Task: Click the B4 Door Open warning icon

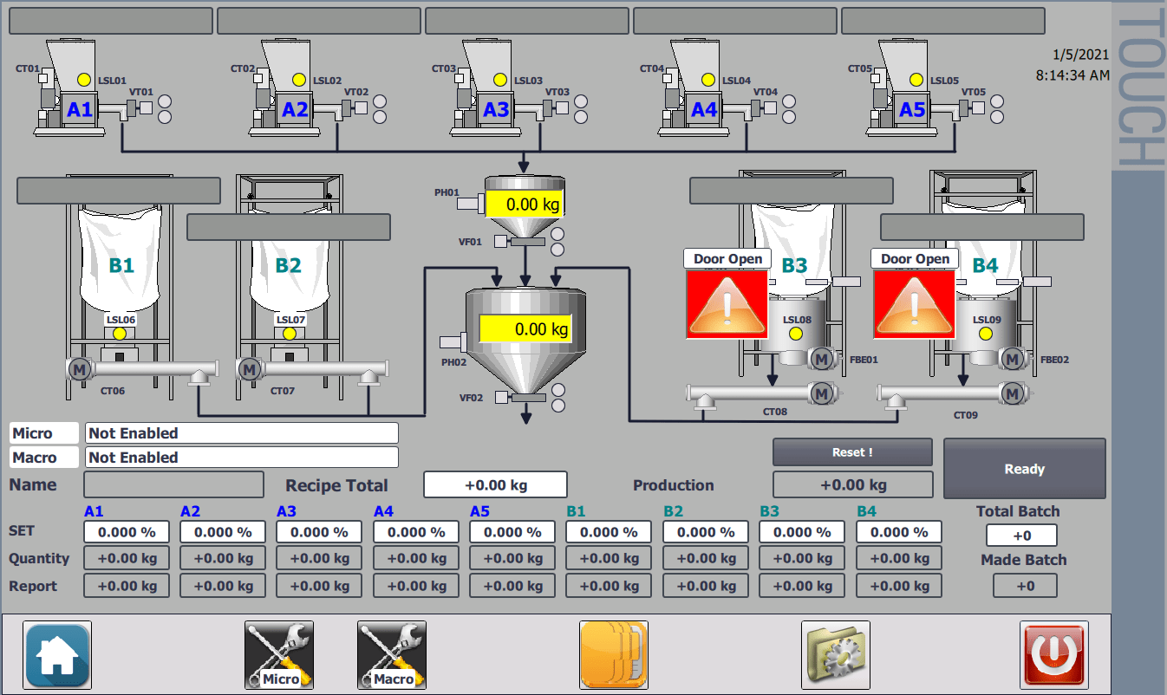Action: pyautogui.click(x=914, y=304)
